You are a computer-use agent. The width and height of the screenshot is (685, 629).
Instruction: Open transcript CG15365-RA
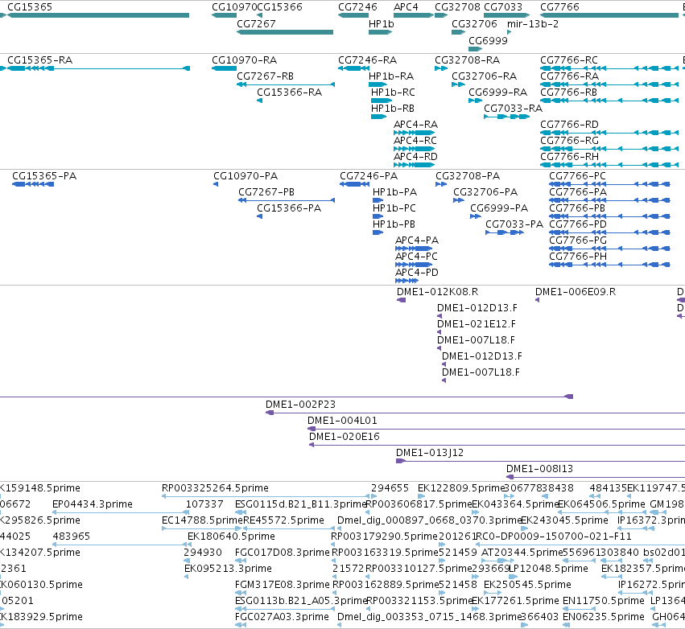98,68
